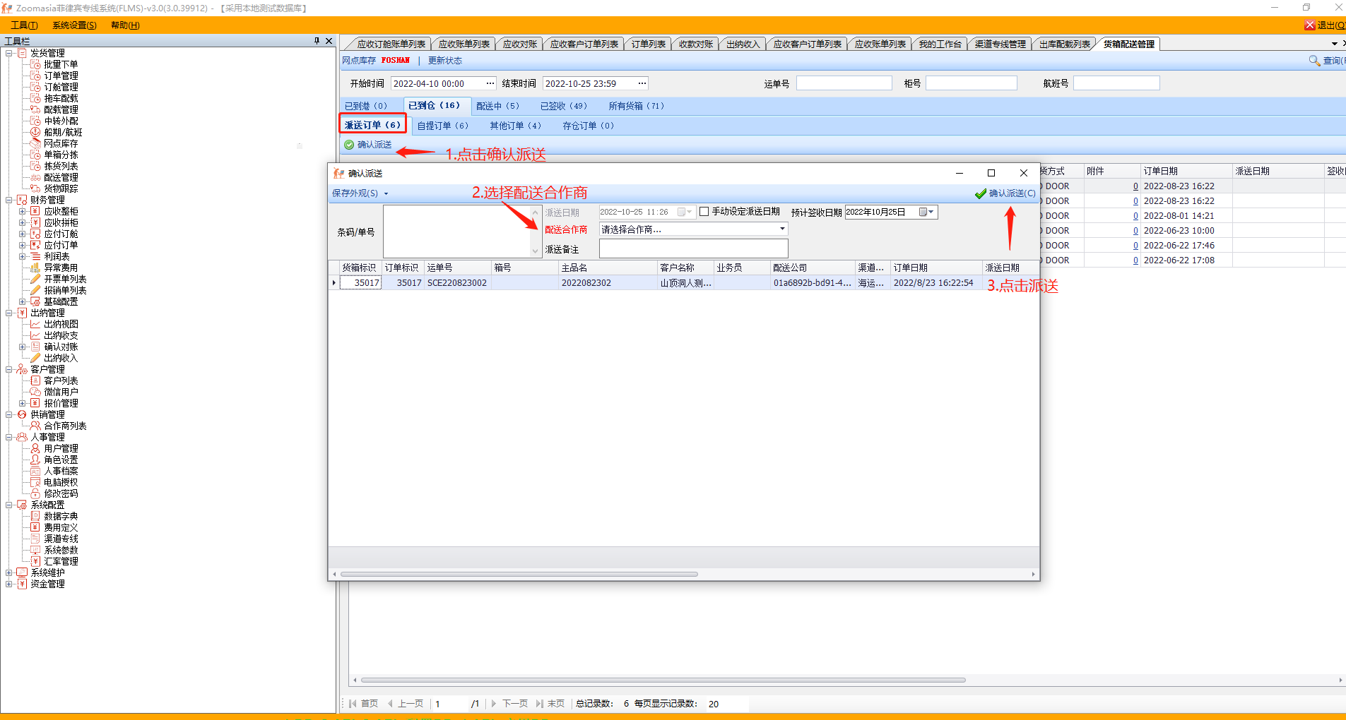Click the pin icon on the 工具栏 panel
The width and height of the screenshot is (1346, 720).
click(317, 41)
